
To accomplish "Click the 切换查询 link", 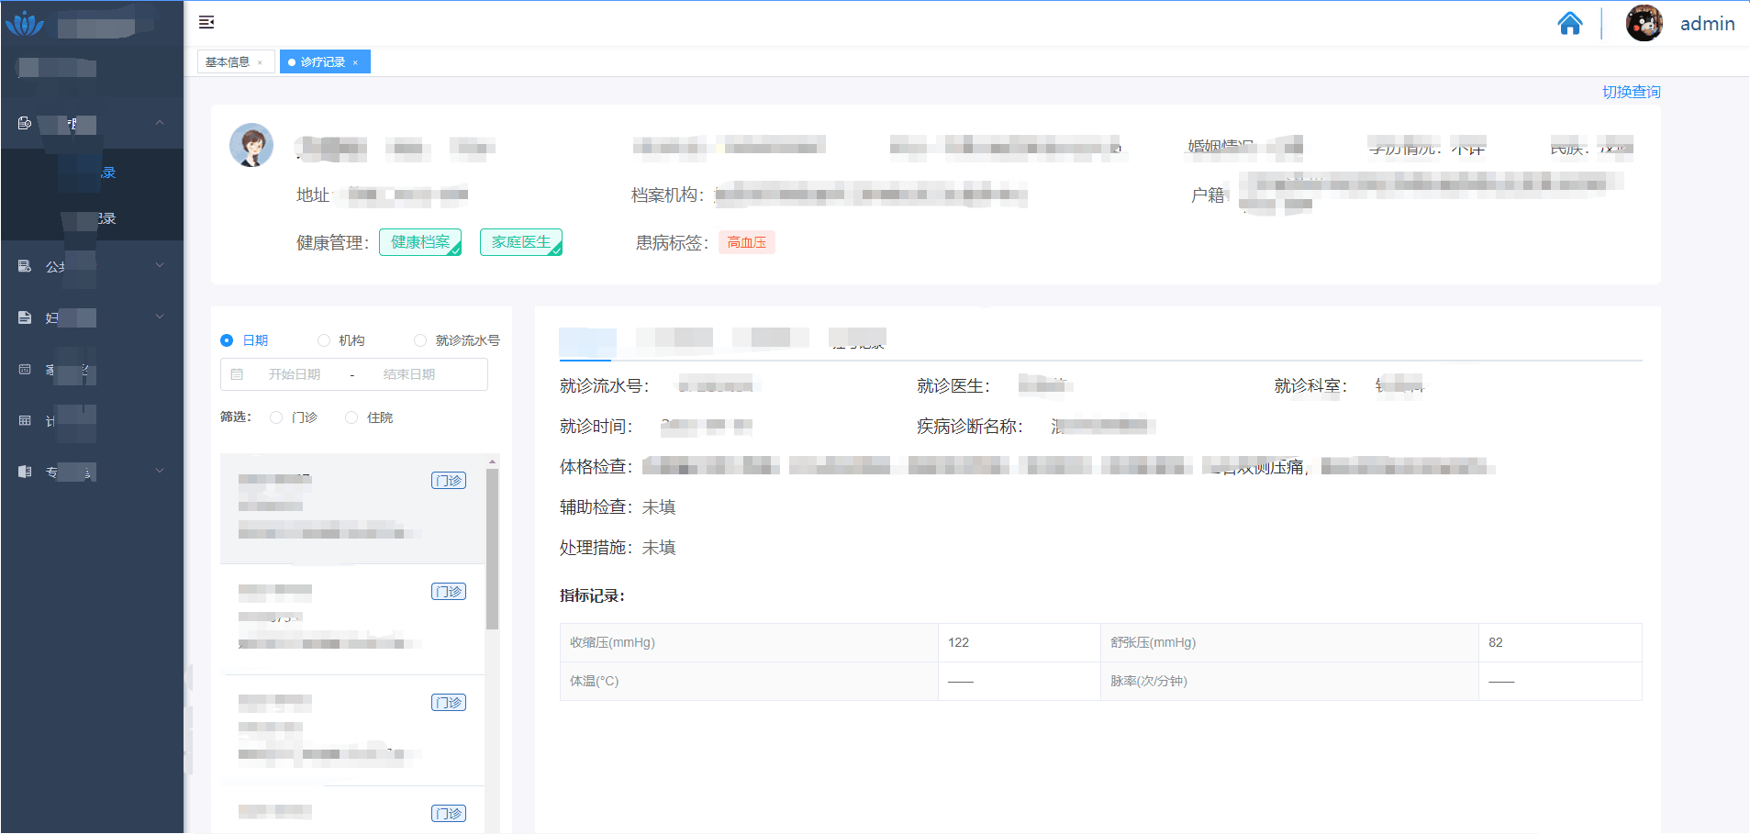I will (x=1631, y=92).
